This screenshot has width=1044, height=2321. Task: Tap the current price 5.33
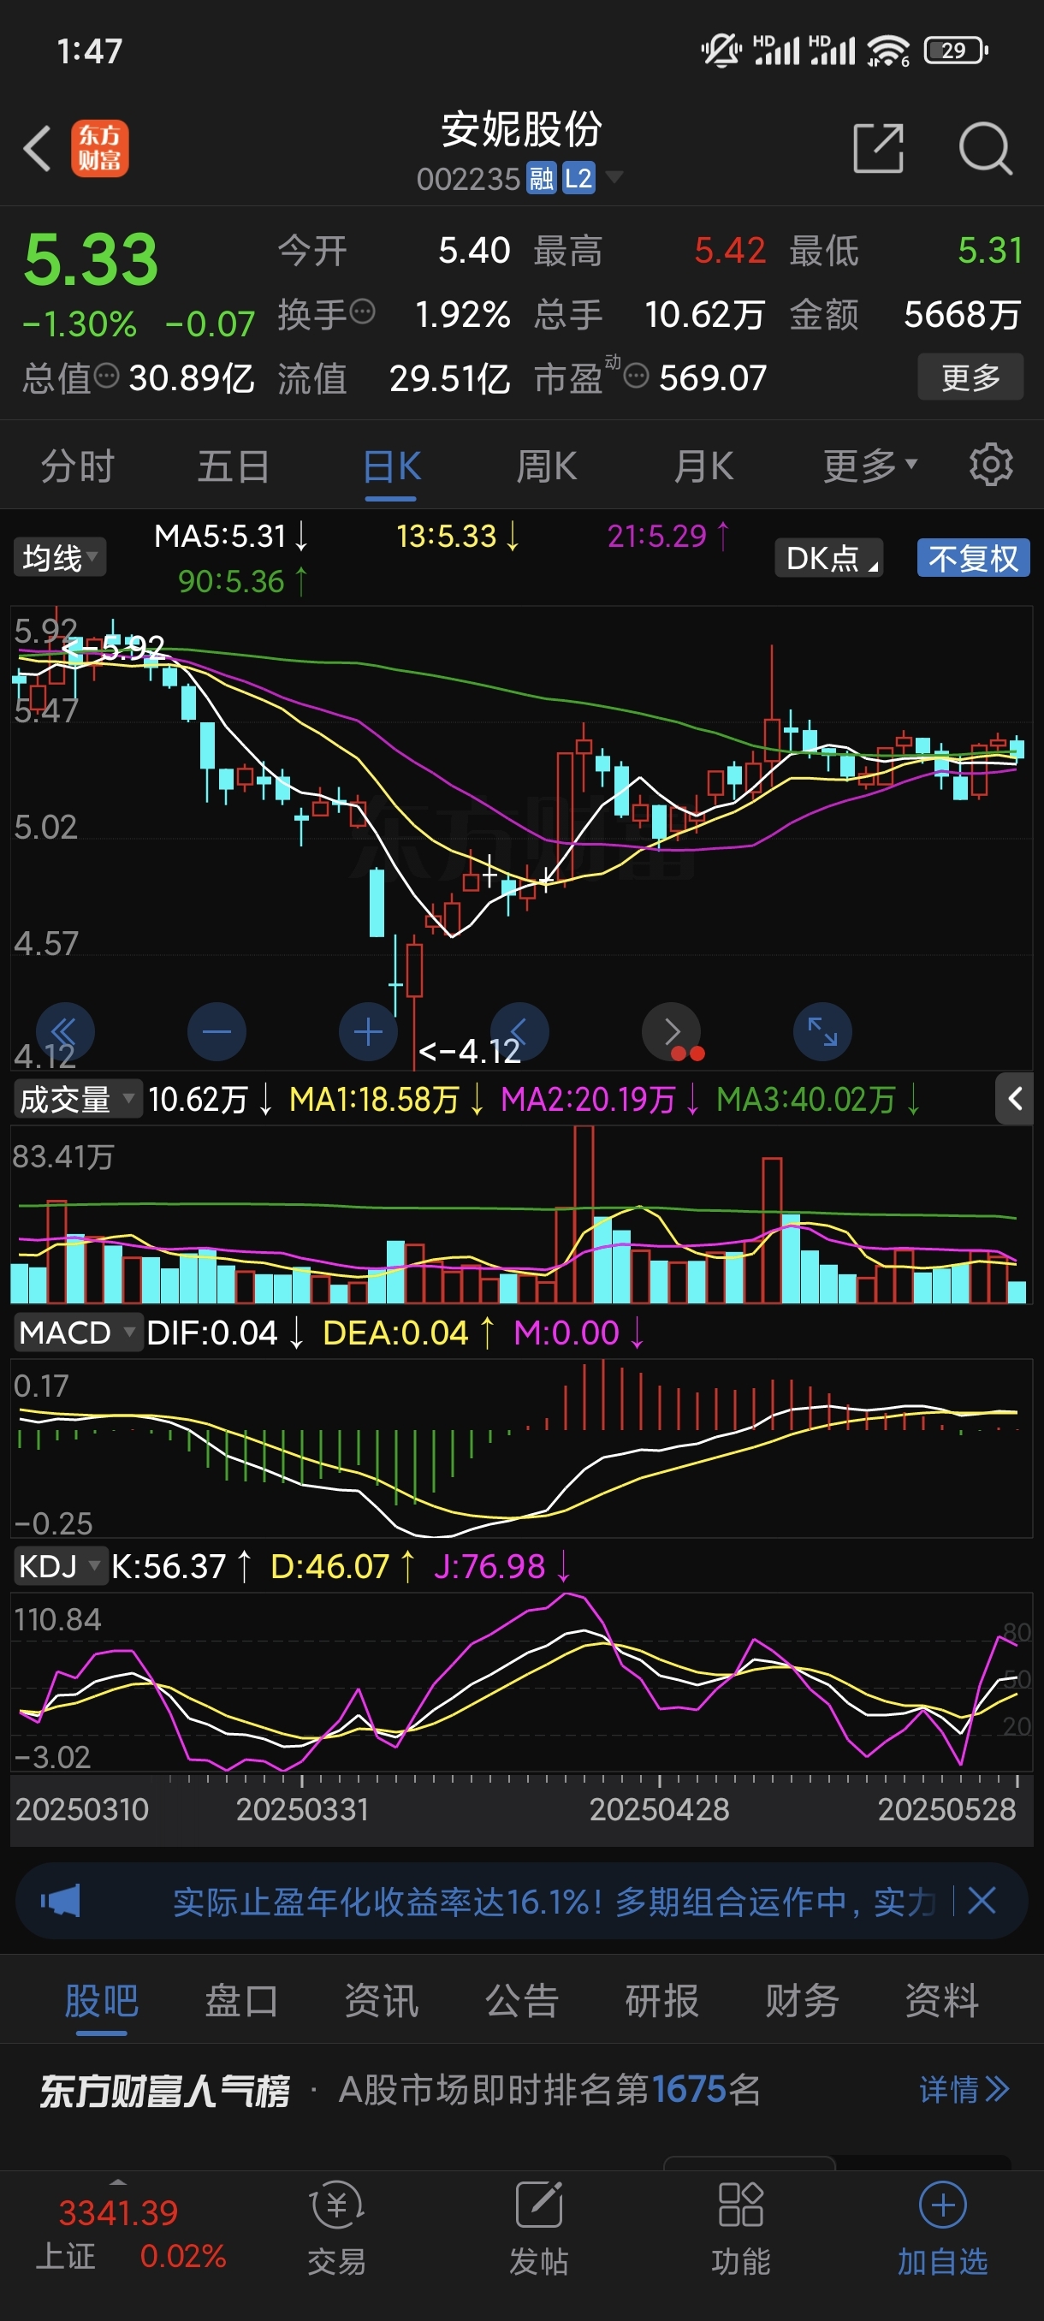pos(91,259)
